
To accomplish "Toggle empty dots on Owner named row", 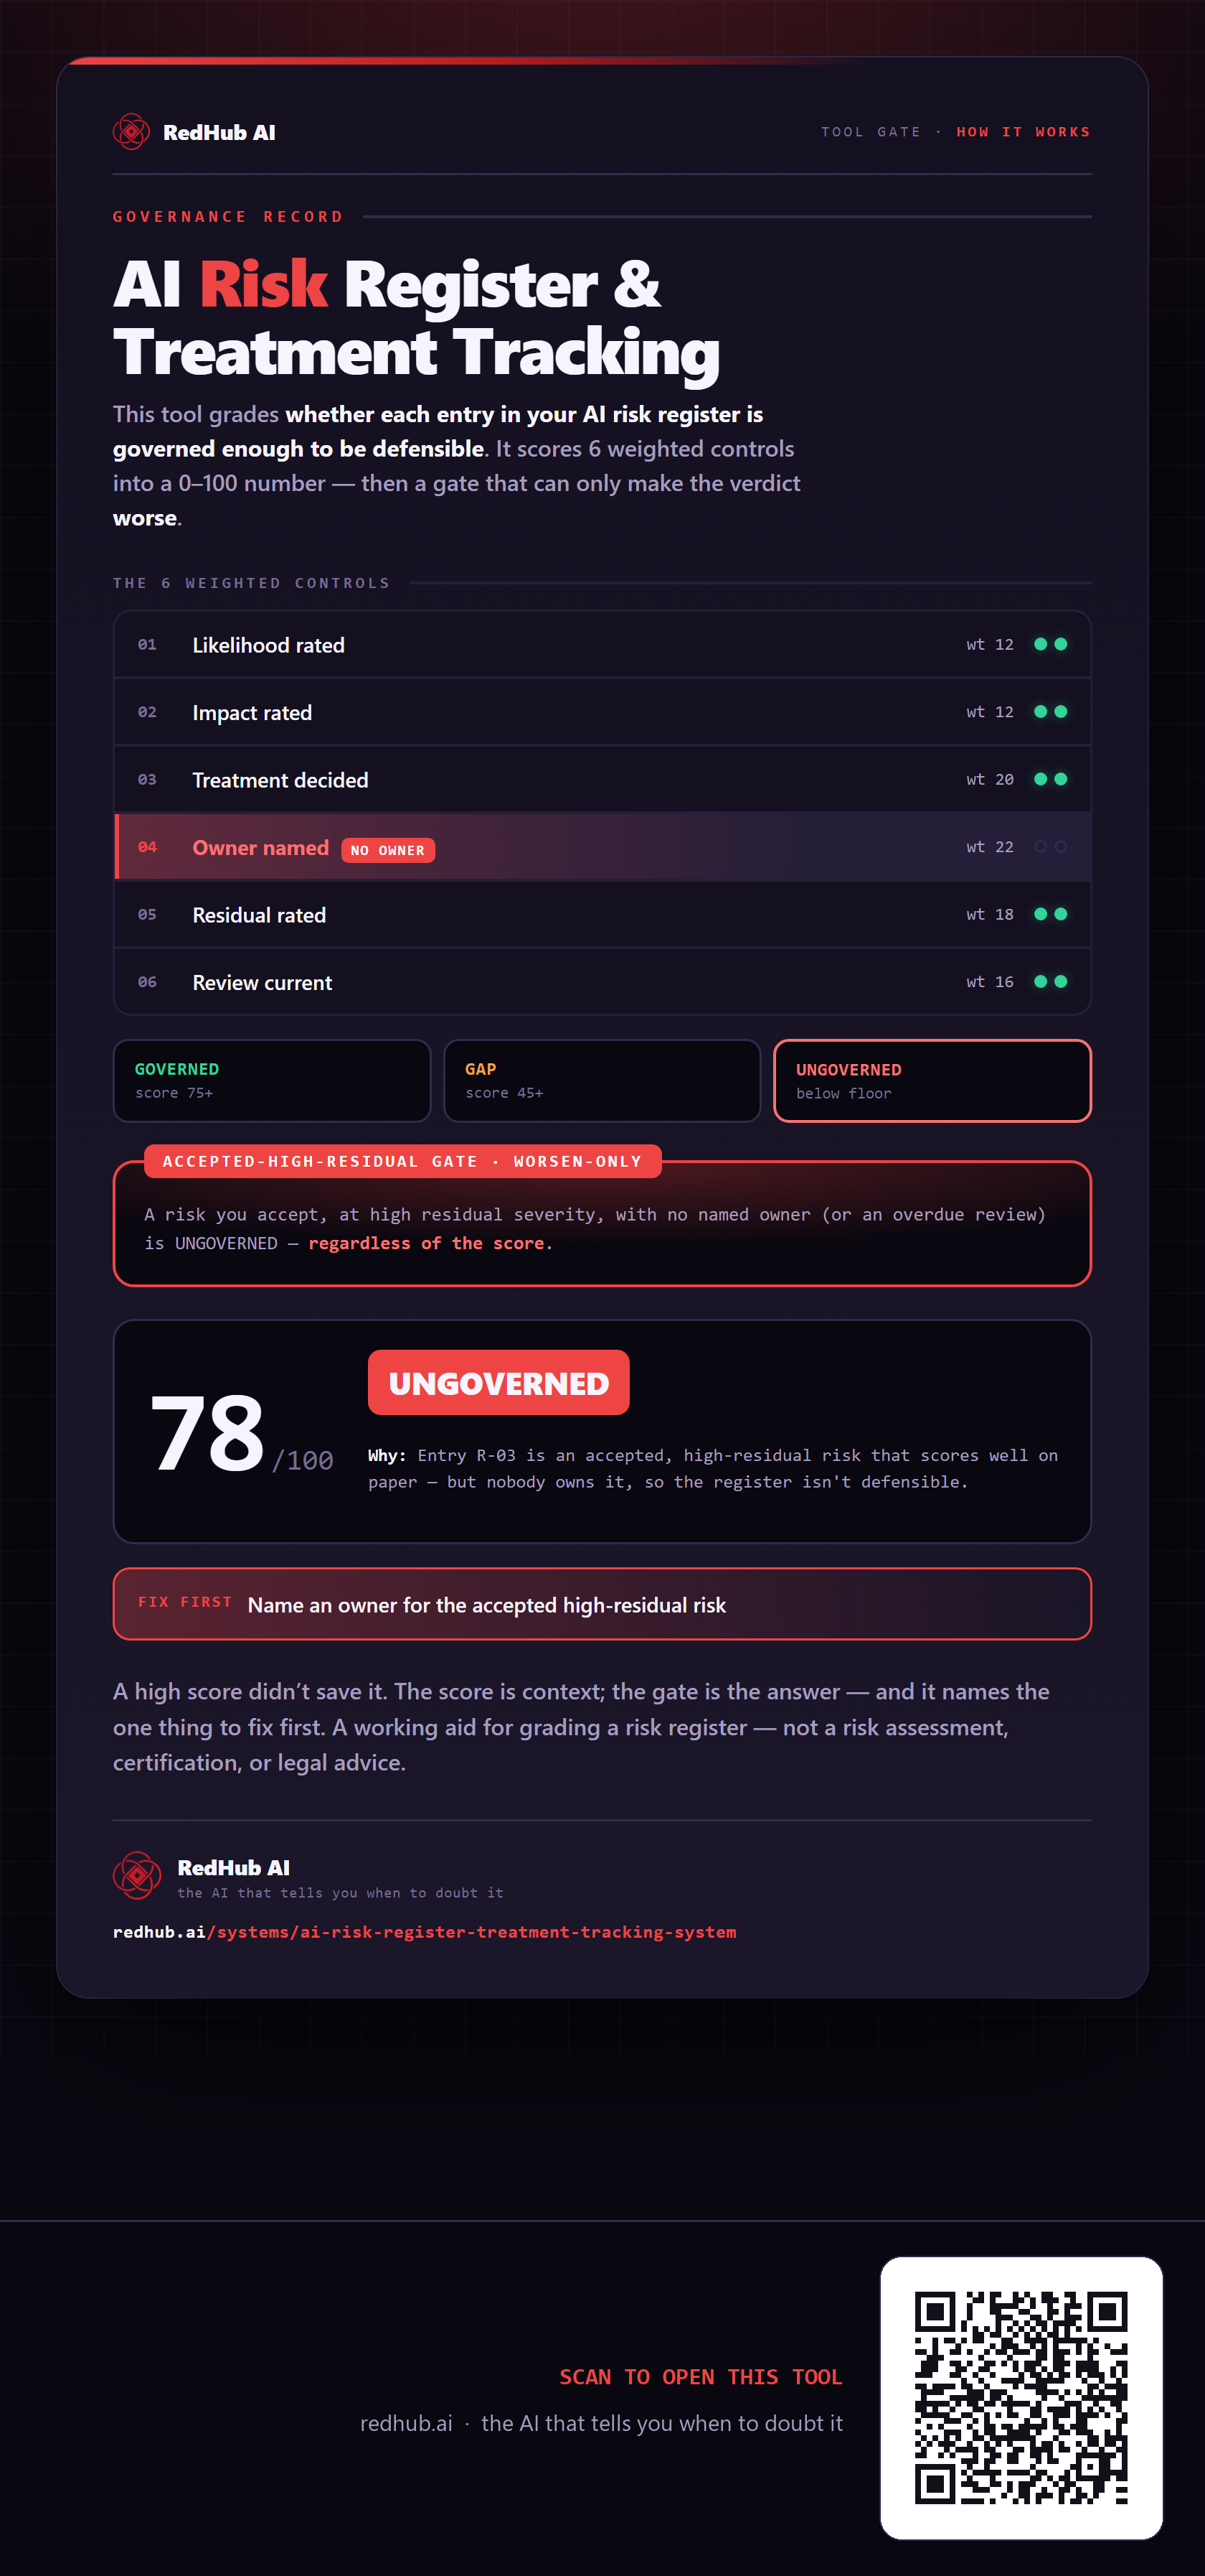I will pyautogui.click(x=1050, y=847).
